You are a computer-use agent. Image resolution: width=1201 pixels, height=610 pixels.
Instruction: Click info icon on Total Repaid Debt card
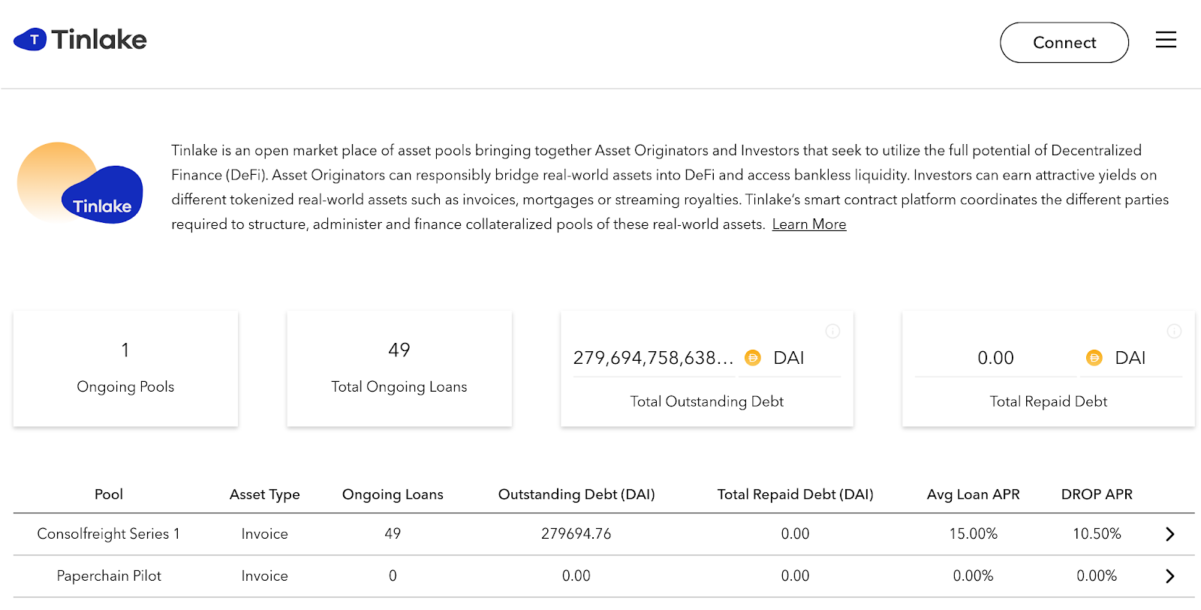(x=1174, y=331)
